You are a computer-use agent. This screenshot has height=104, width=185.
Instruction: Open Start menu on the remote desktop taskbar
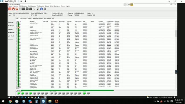tap(9, 97)
